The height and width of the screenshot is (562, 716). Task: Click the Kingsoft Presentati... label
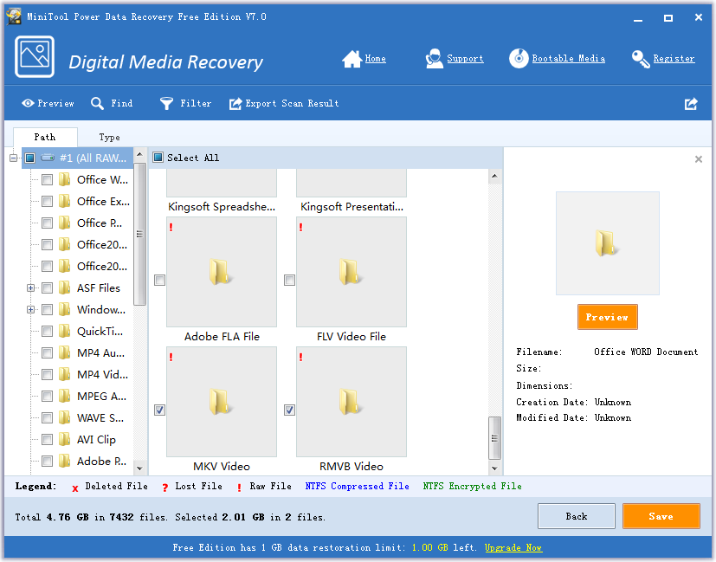352,207
